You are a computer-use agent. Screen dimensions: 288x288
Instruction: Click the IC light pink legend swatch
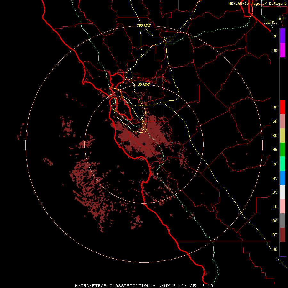pyautogui.click(x=283, y=206)
